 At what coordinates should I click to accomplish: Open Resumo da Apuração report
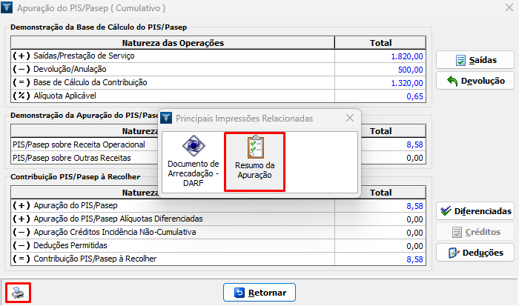tap(254, 159)
